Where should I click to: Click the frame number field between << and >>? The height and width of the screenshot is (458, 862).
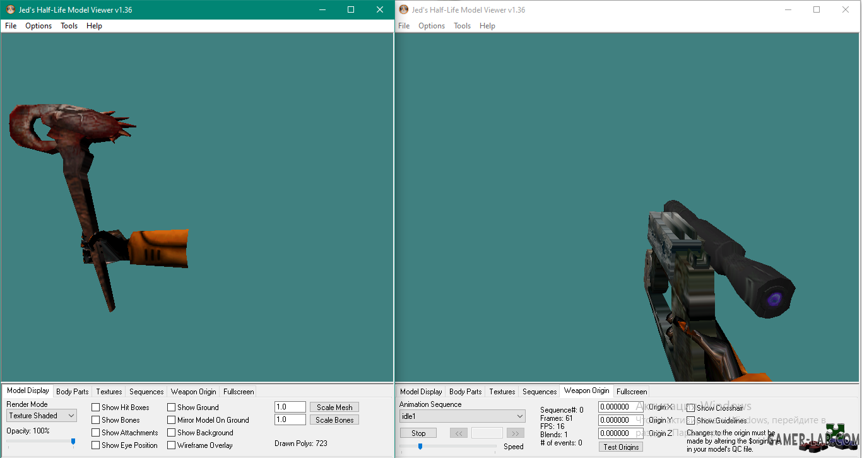tap(487, 433)
